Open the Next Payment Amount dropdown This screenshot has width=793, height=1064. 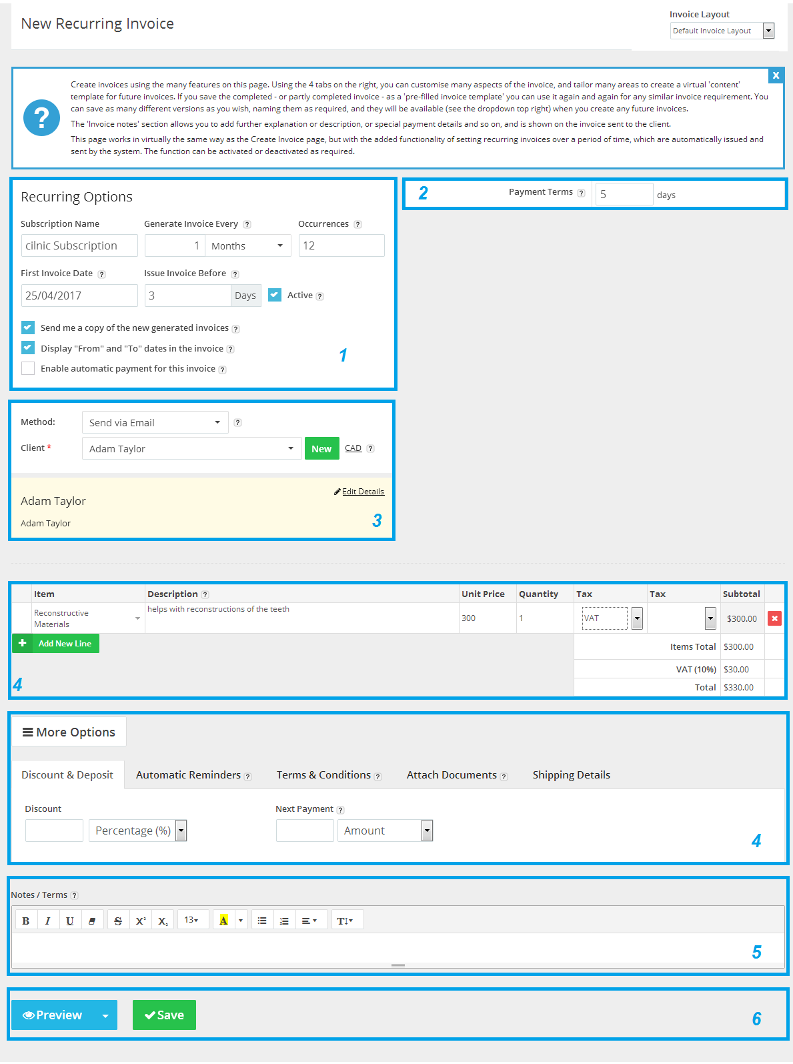pyautogui.click(x=385, y=831)
